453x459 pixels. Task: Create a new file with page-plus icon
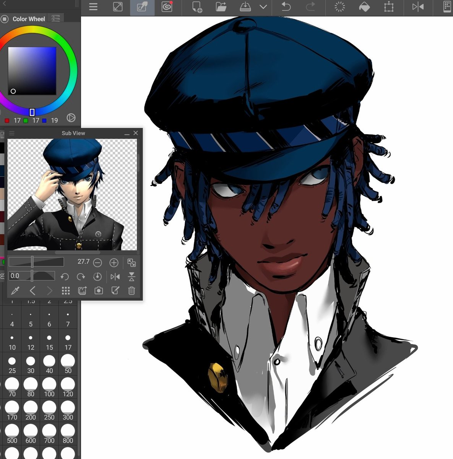coord(197,7)
